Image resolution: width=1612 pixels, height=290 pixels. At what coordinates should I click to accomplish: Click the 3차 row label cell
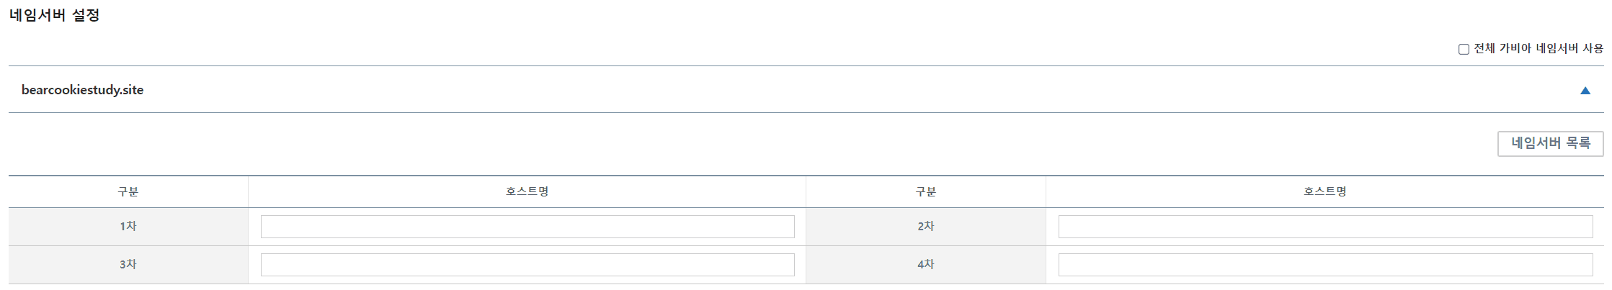[x=128, y=265]
